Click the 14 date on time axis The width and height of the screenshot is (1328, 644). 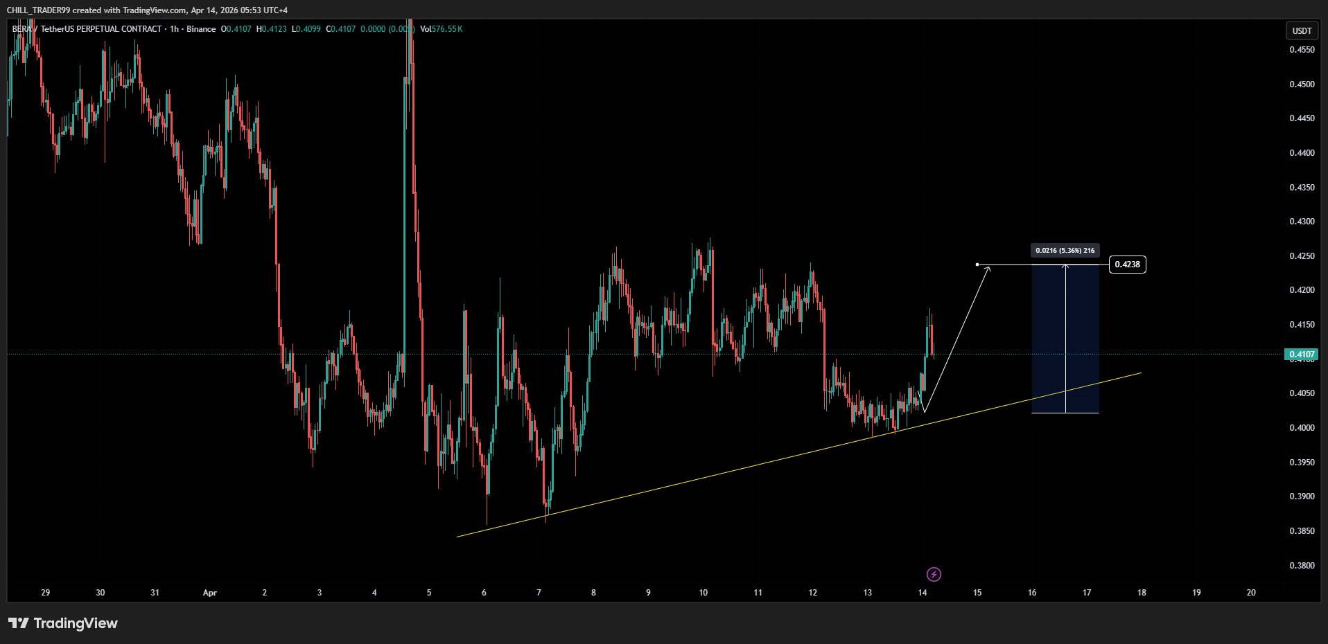(923, 593)
